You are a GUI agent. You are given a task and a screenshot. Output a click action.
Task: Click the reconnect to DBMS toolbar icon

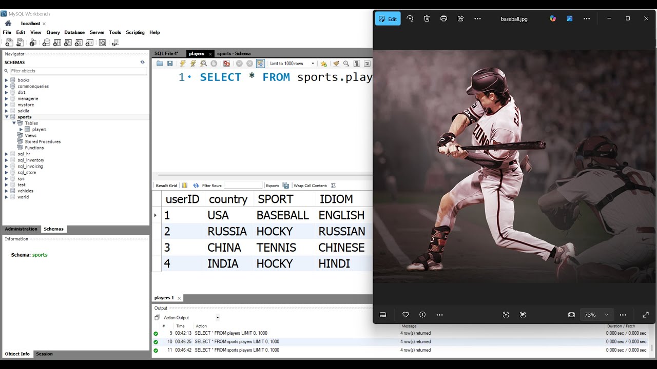point(115,43)
